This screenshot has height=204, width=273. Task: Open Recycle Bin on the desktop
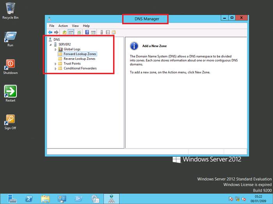point(10,10)
